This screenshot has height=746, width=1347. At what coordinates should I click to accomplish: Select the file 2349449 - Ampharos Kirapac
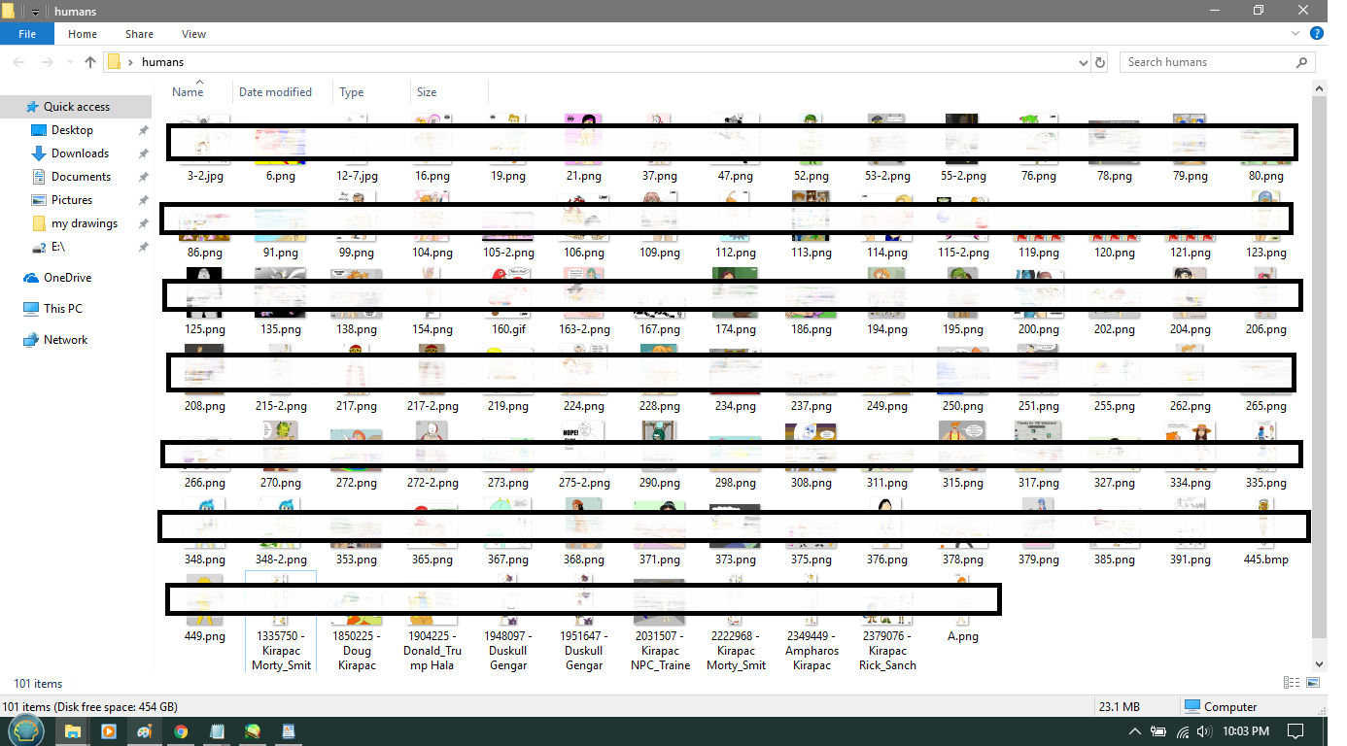click(x=812, y=623)
